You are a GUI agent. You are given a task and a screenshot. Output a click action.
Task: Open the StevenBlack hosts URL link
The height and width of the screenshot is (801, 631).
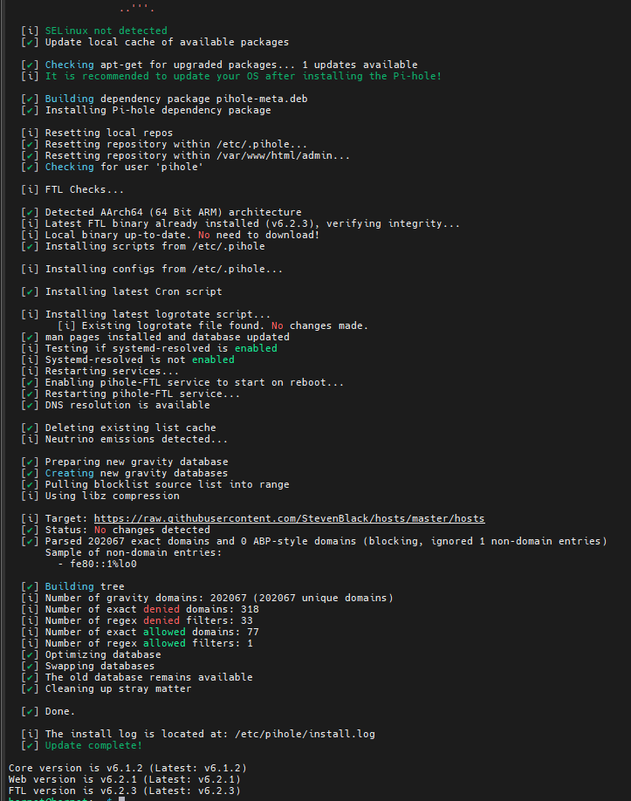click(x=289, y=518)
